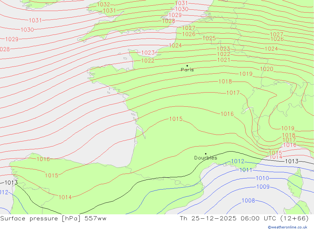Click the Dourbies location label
The image size is (314, 230).
(x=206, y=158)
